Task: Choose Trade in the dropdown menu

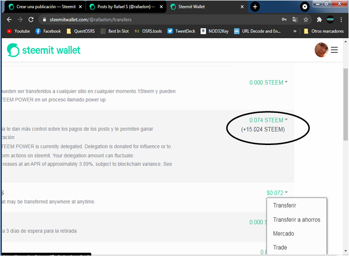Action: tap(280, 247)
